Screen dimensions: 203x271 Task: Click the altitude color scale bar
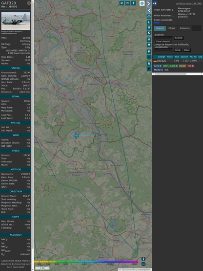coord(86,262)
